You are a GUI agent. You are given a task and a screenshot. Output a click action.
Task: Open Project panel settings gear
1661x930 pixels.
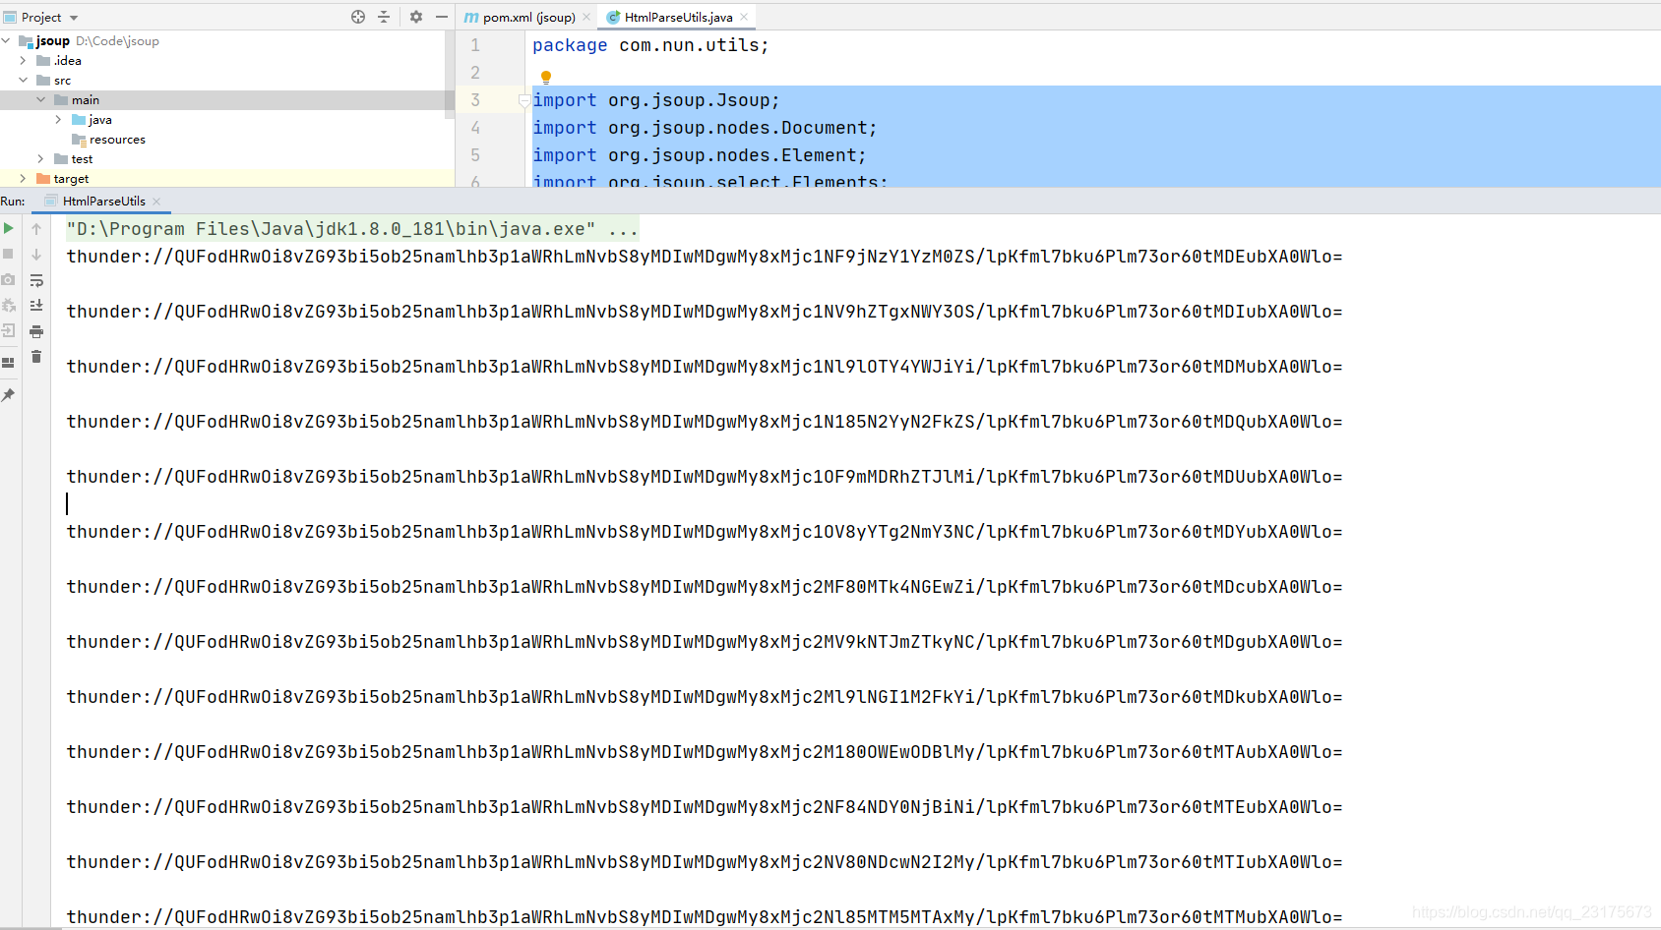[415, 17]
